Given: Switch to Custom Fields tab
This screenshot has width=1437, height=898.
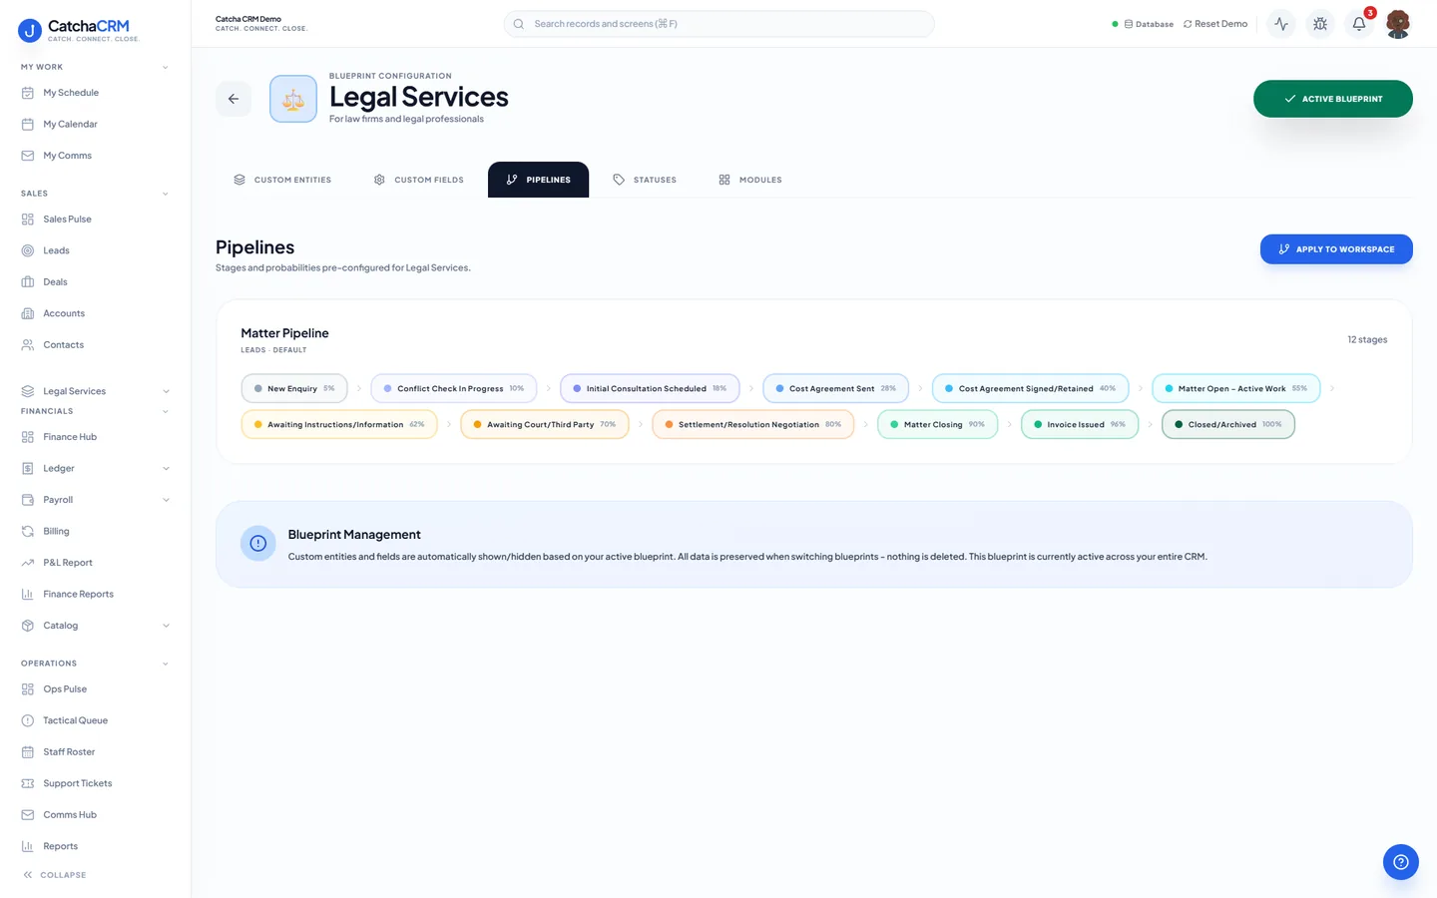Looking at the screenshot, I should (419, 180).
